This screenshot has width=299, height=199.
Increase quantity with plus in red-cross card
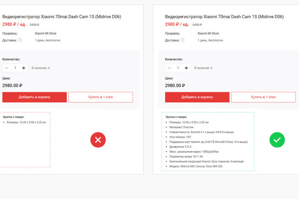[24, 68]
